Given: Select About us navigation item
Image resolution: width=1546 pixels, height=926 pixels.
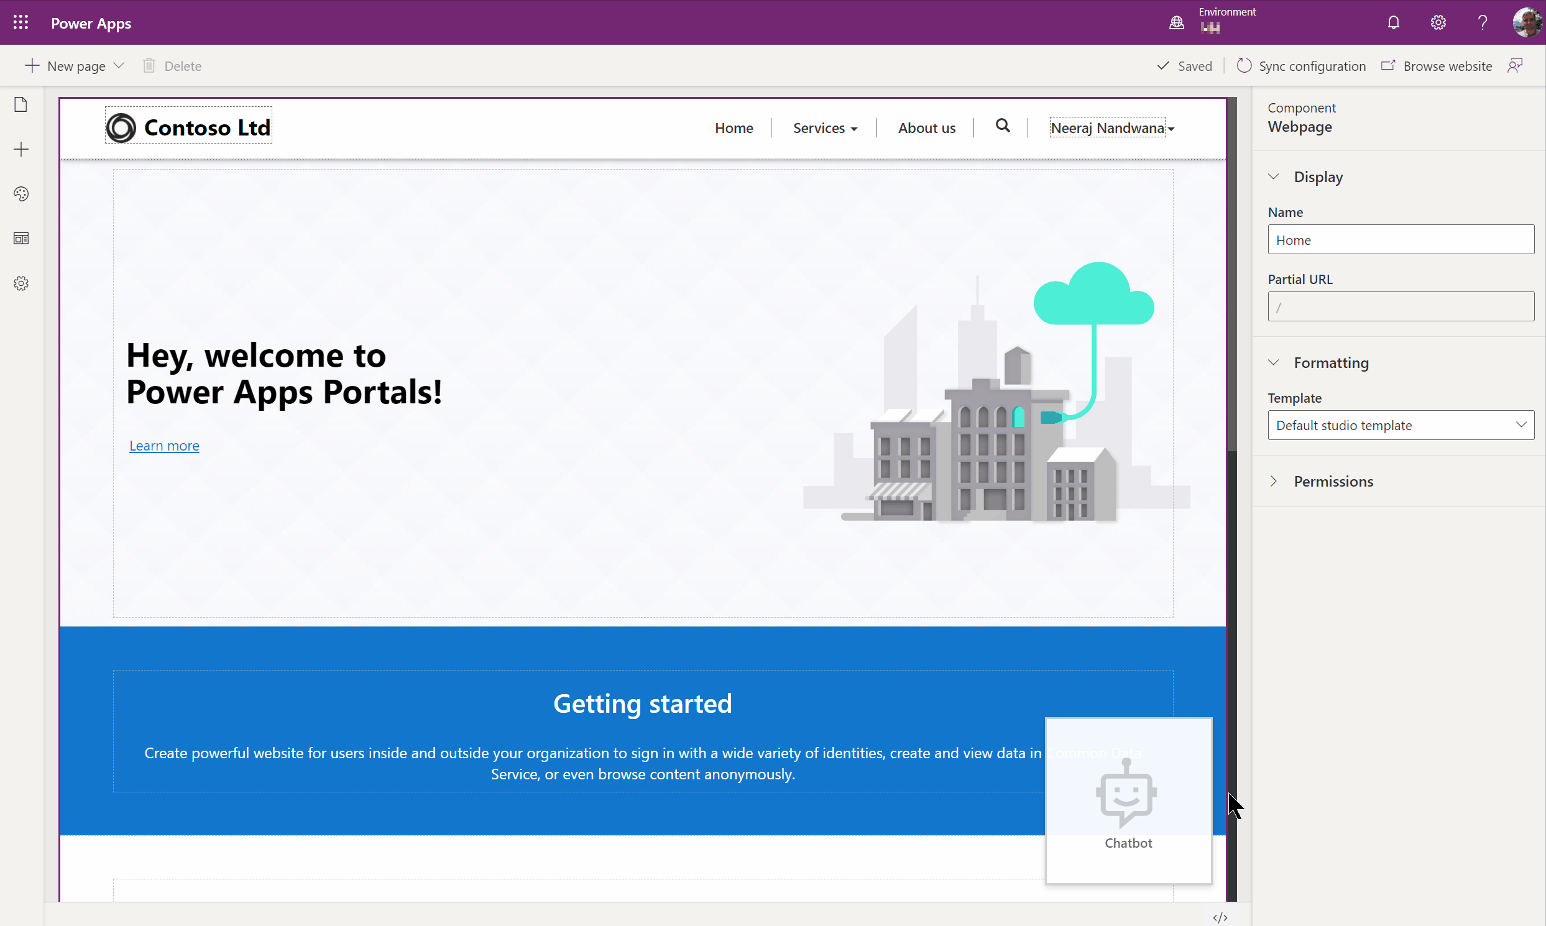Looking at the screenshot, I should (926, 128).
